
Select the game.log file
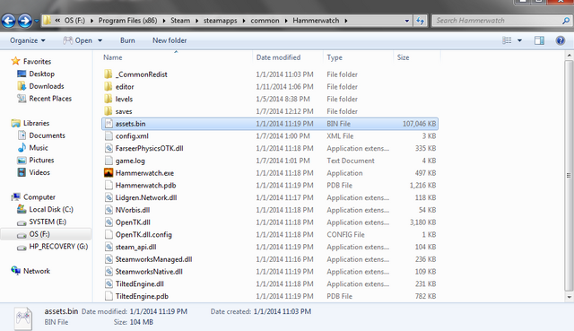[x=130, y=161]
